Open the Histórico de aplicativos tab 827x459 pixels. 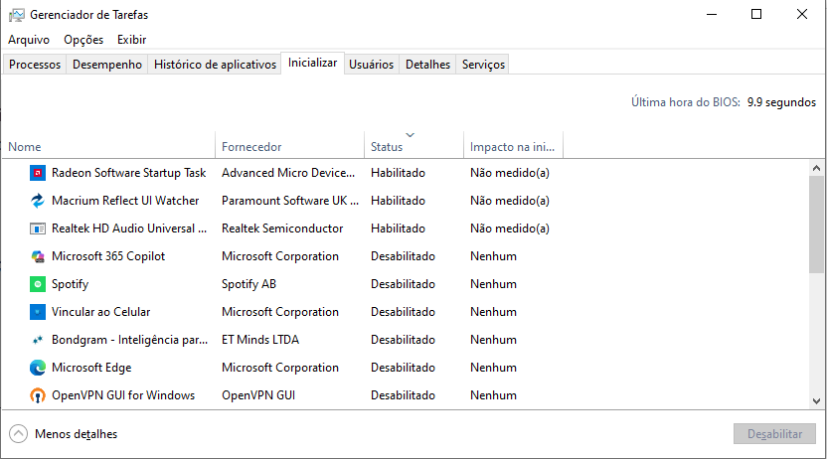pos(215,65)
